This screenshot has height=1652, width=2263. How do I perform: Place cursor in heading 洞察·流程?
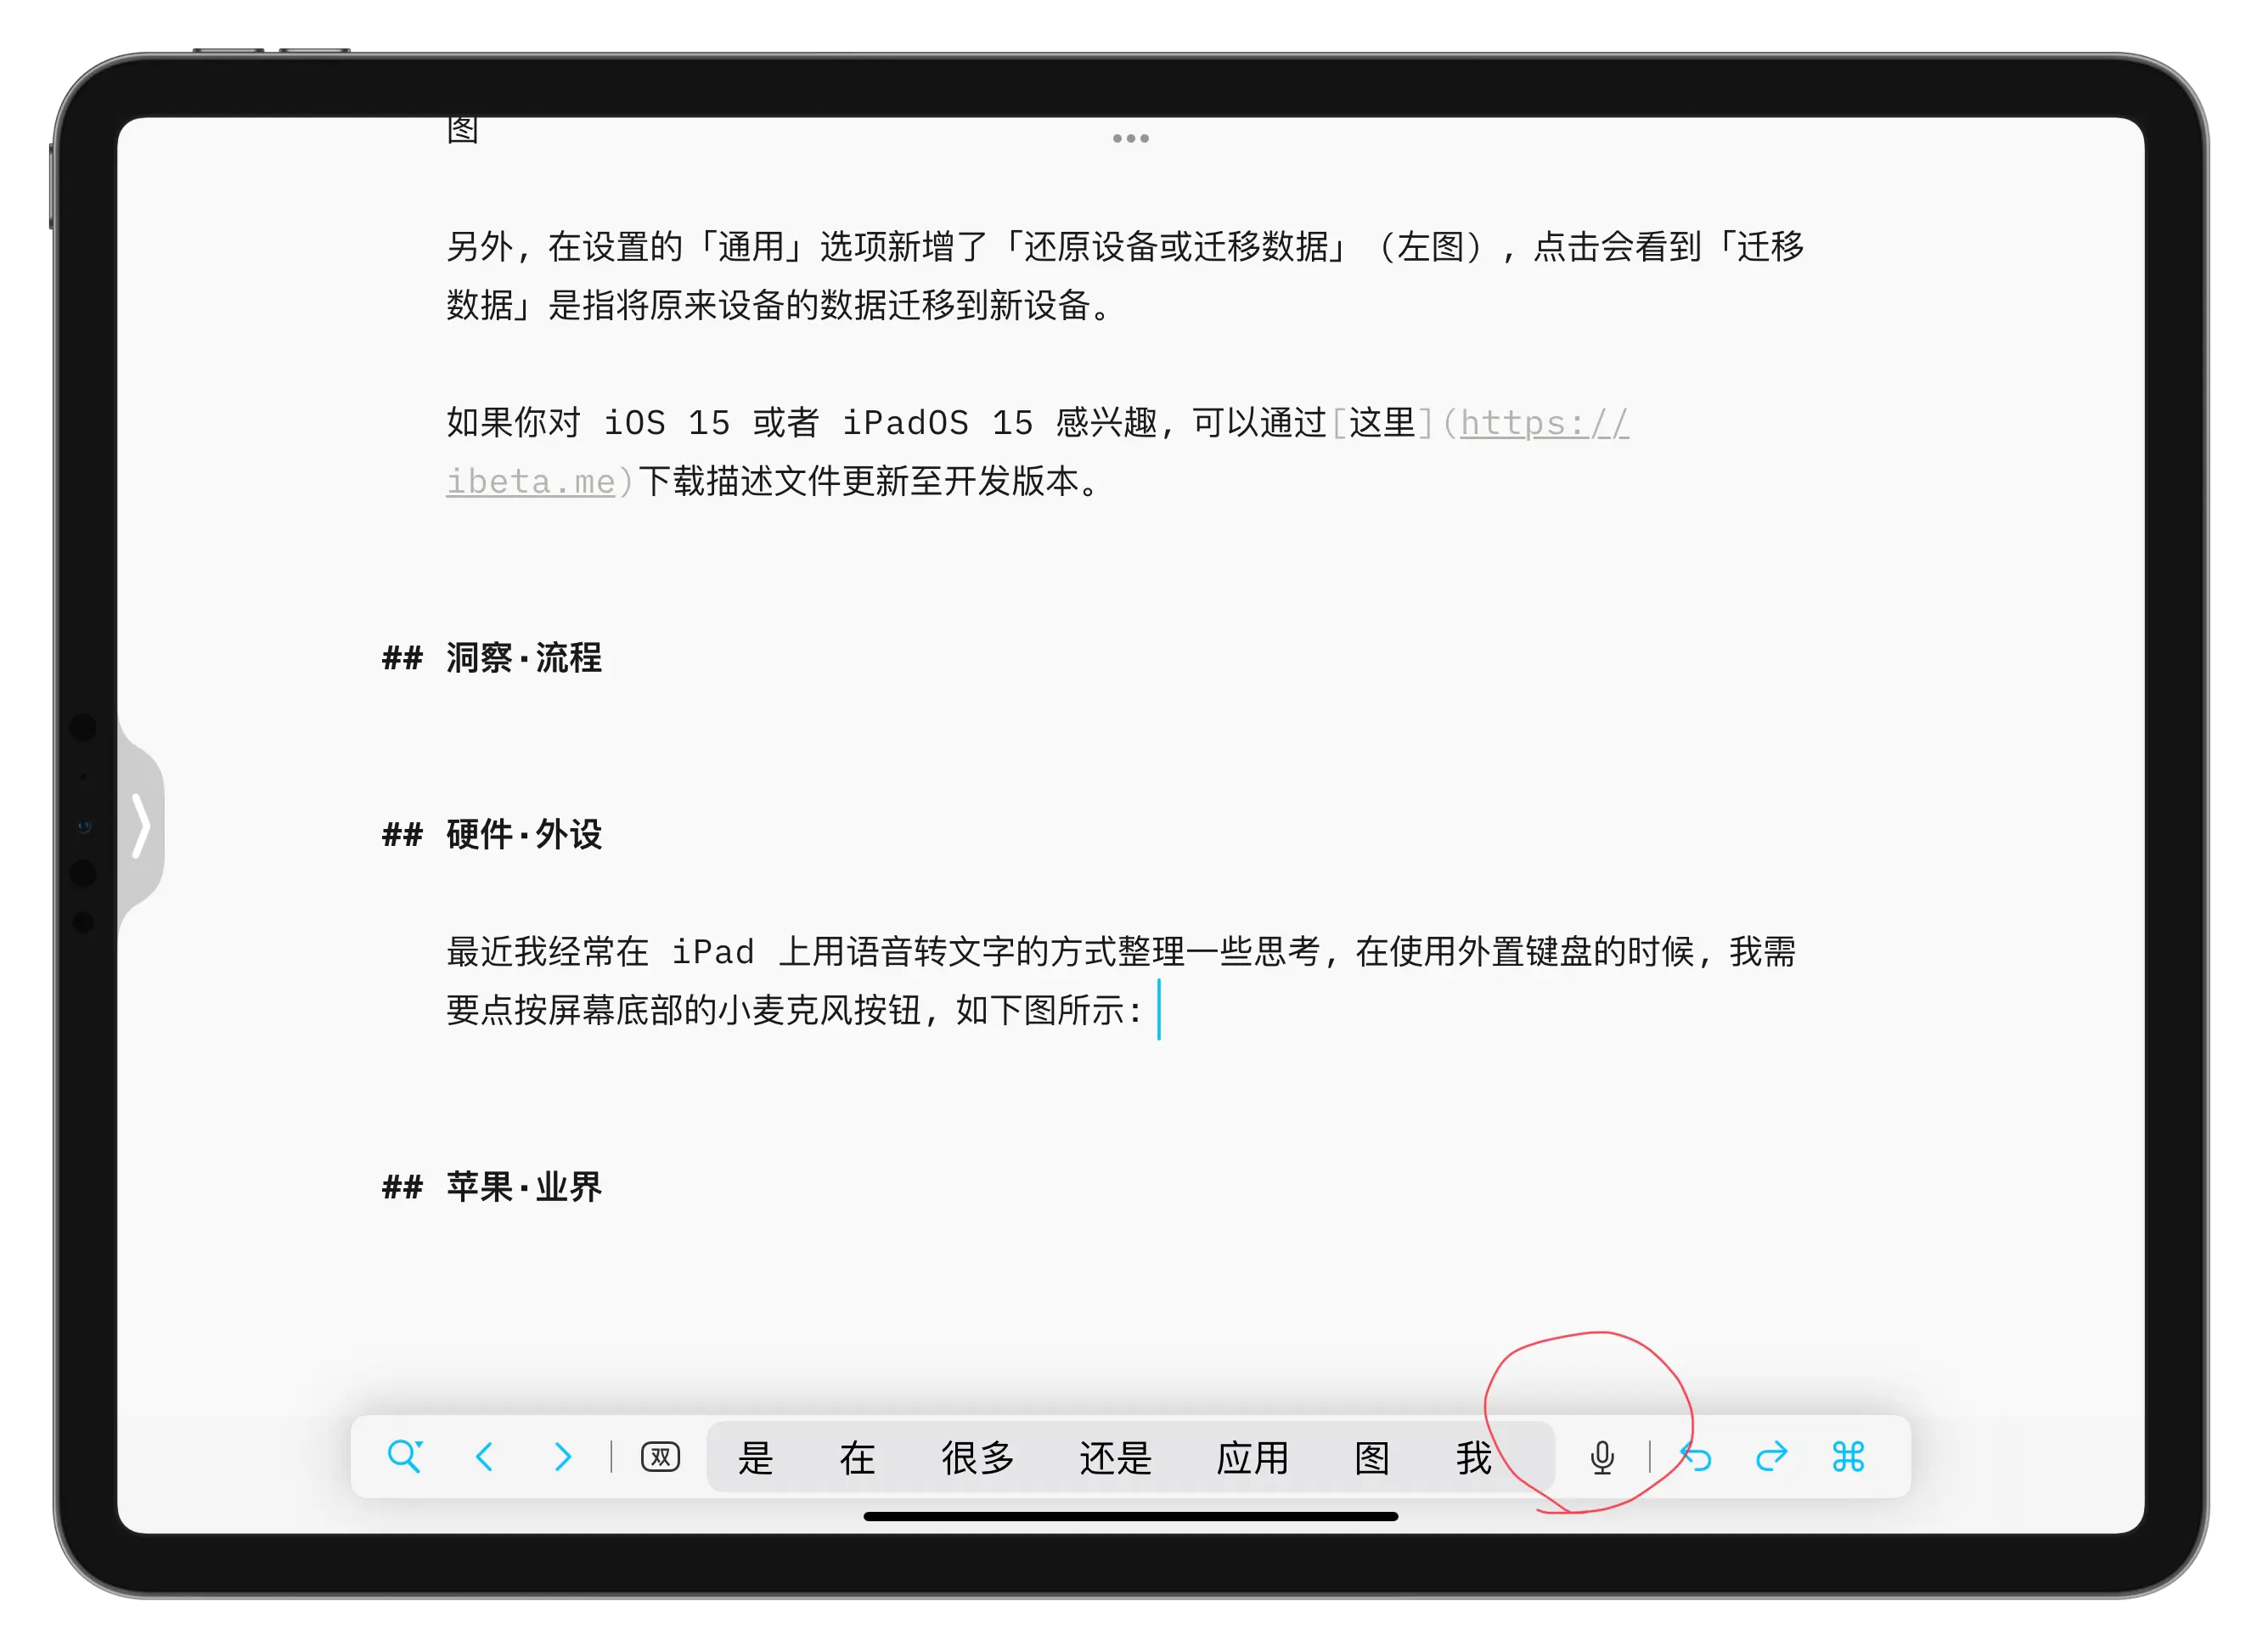524,658
